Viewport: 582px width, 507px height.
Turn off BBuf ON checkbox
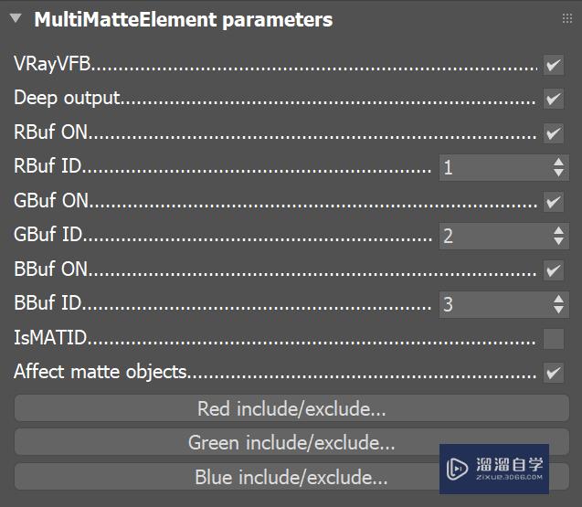(553, 270)
